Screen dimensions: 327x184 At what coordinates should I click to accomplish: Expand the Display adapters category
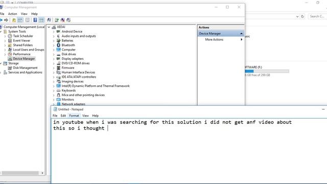point(54,59)
